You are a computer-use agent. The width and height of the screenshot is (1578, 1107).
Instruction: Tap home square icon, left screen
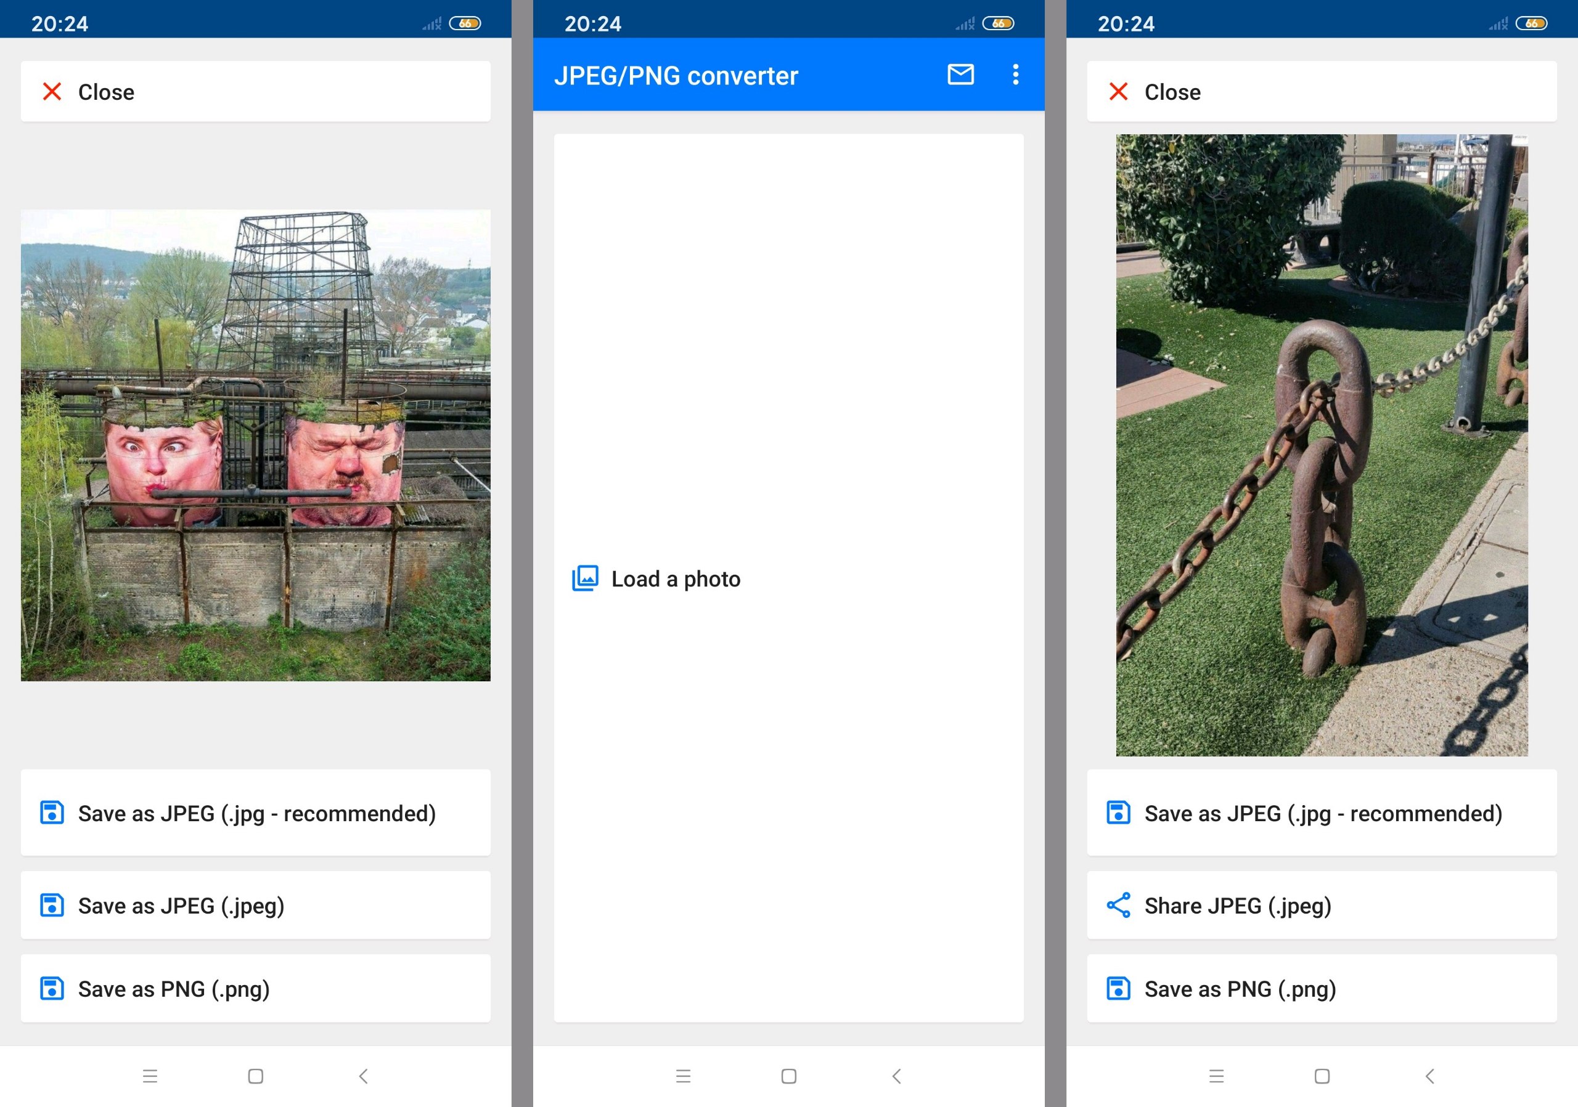[x=256, y=1076]
